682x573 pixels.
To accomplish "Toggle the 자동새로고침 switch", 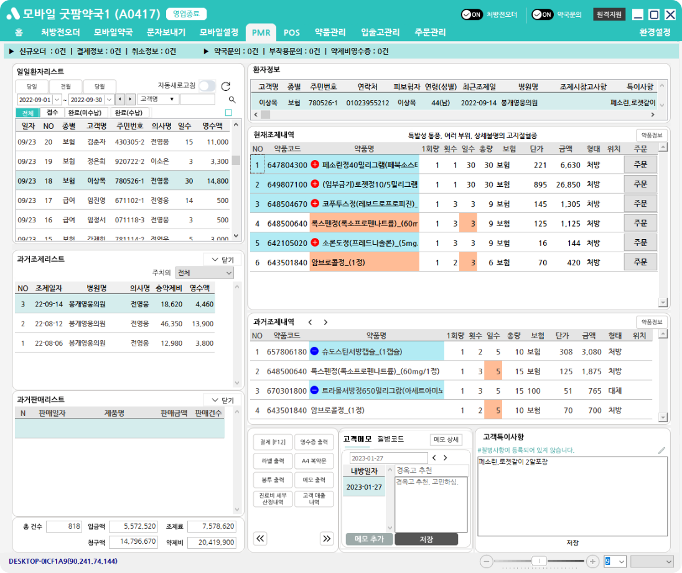I will (207, 87).
